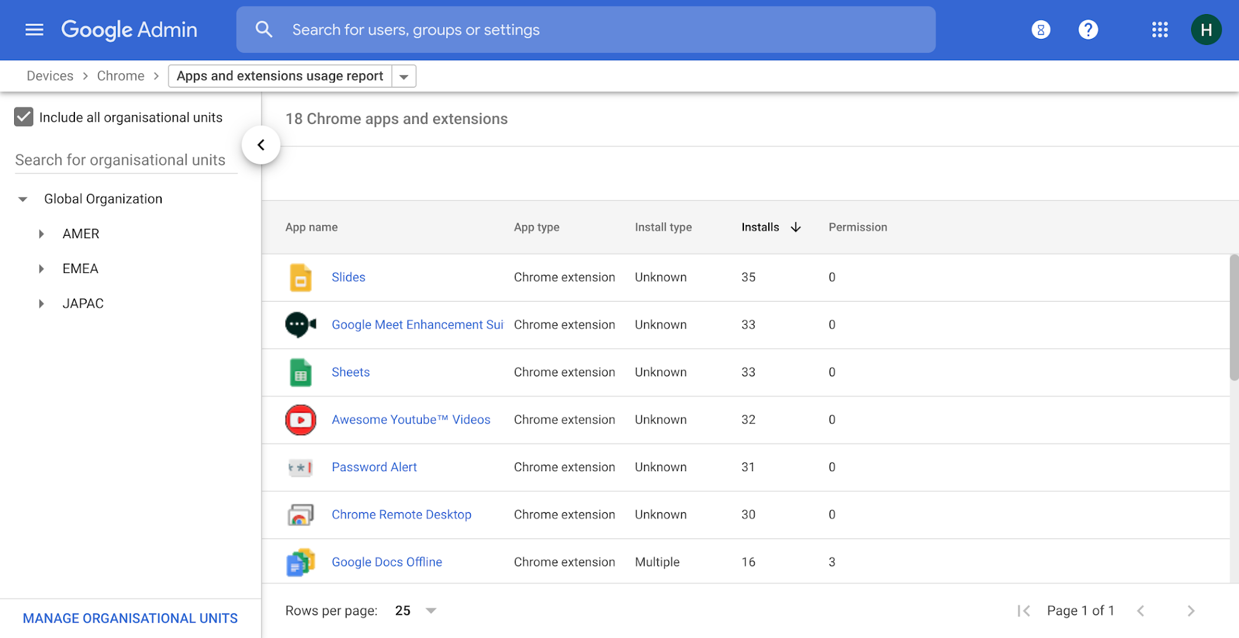Open the main hamburger menu
The height and width of the screenshot is (638, 1239).
click(x=34, y=29)
